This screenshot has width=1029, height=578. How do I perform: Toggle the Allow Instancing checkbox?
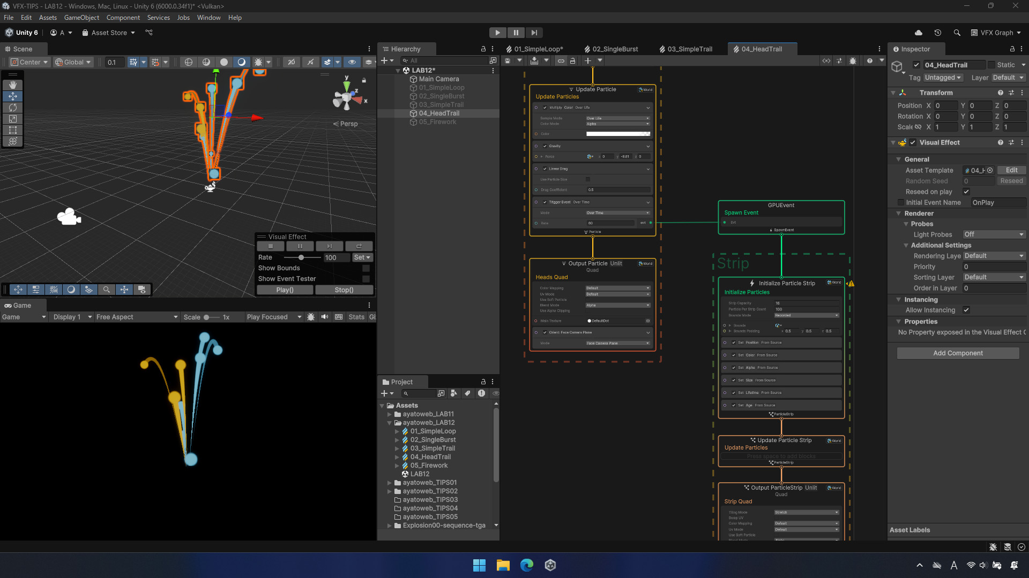(966, 310)
